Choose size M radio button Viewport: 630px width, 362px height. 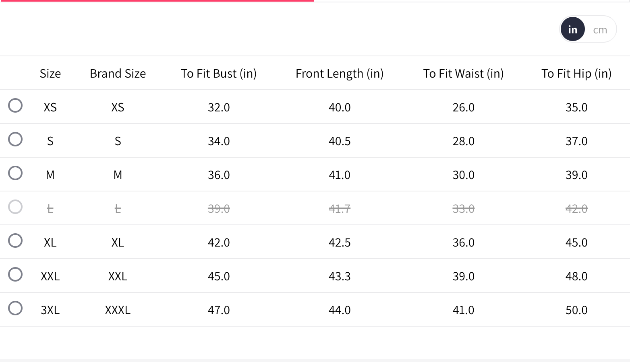coord(15,173)
